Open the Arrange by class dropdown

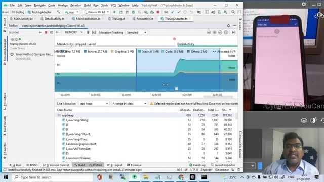(x=130, y=103)
